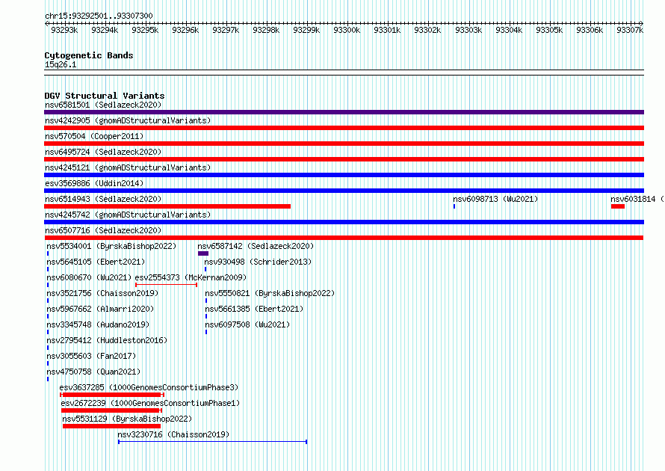Click the blue esv3569886 variant bar
The width and height of the screenshot is (665, 471).
pyautogui.click(x=344, y=191)
